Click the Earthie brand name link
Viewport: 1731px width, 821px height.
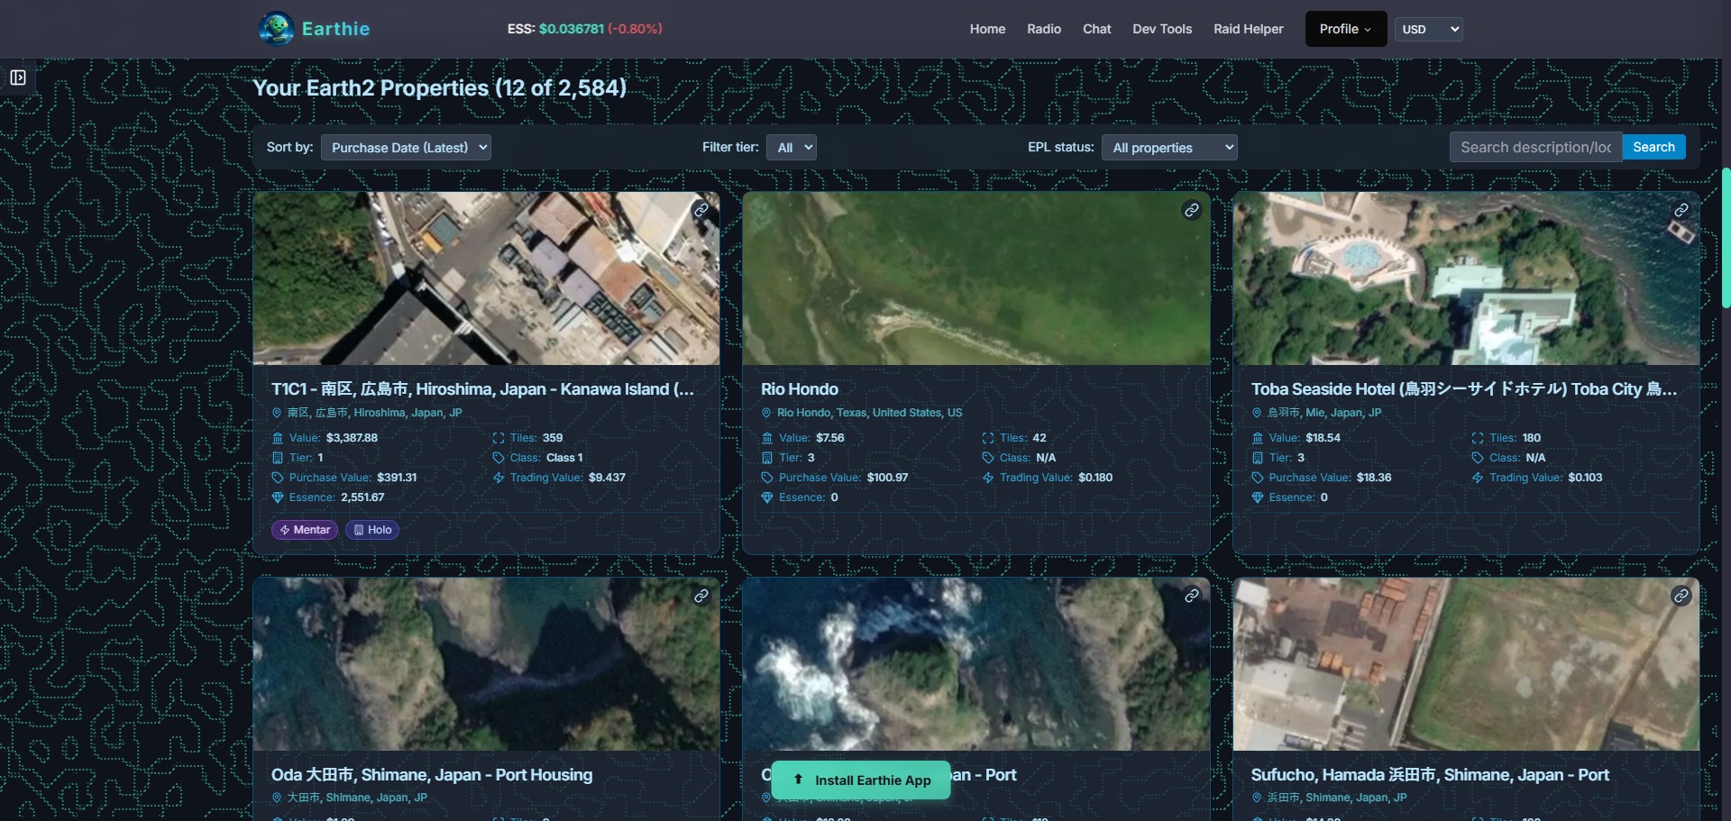coord(335,29)
